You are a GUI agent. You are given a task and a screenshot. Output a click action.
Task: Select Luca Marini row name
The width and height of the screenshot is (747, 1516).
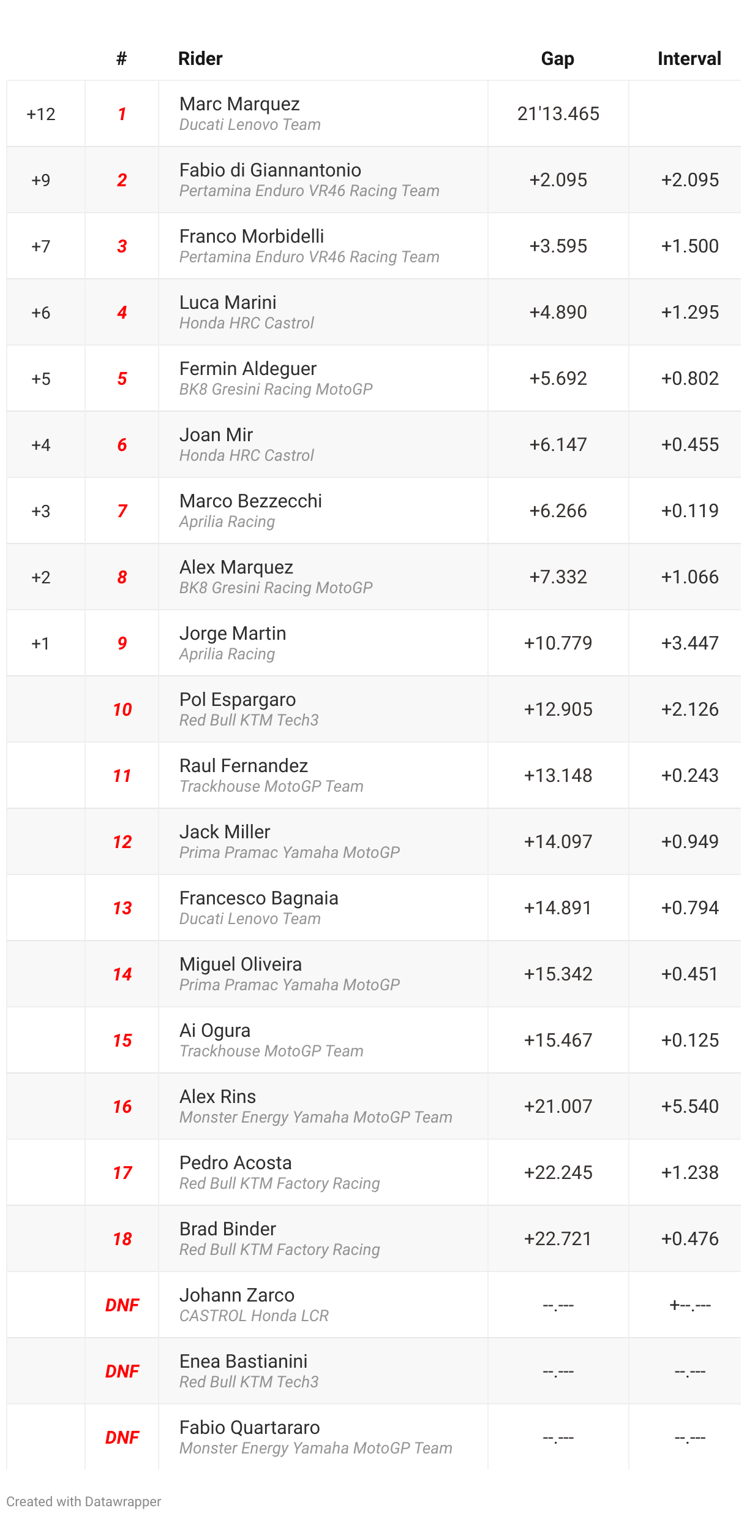point(228,303)
